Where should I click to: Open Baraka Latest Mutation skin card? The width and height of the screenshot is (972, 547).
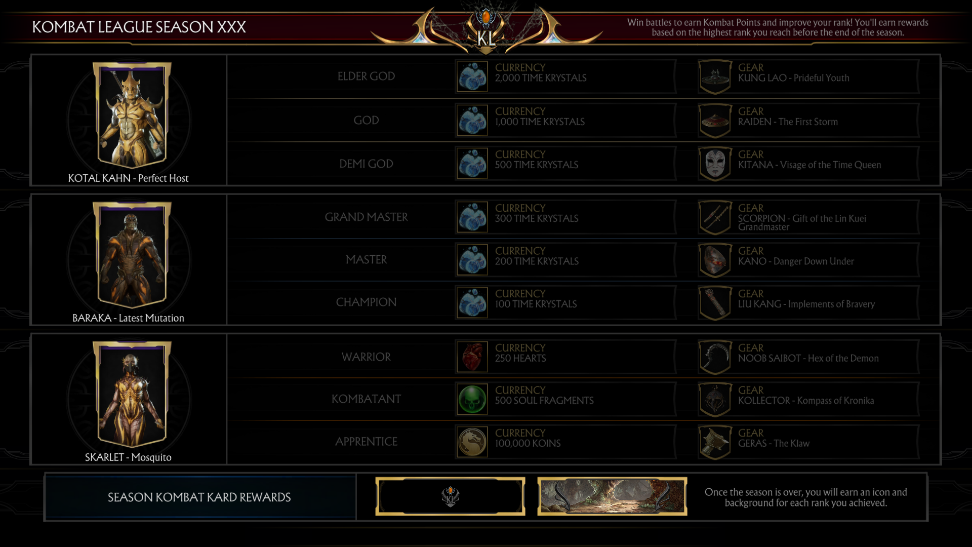132,255
